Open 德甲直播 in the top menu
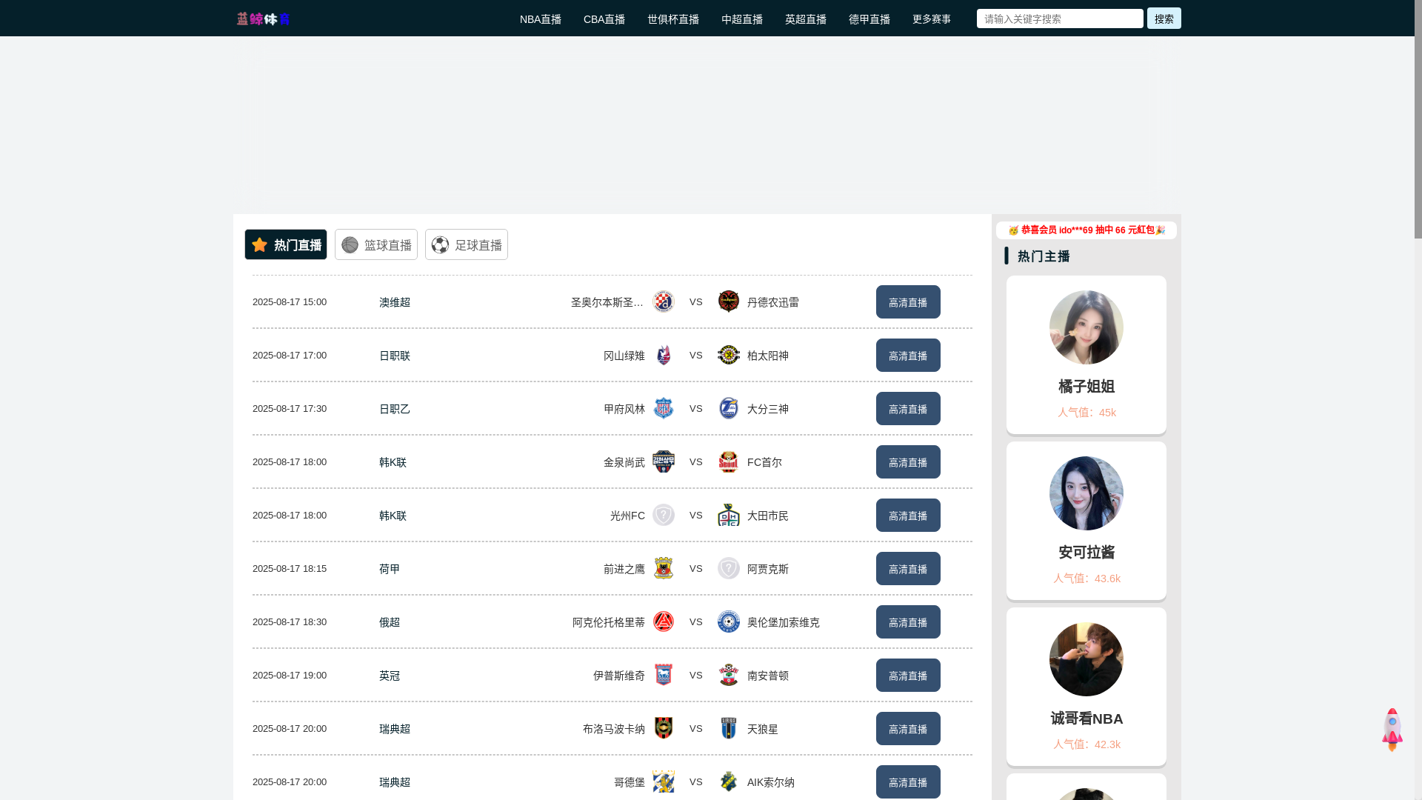 [x=869, y=19]
